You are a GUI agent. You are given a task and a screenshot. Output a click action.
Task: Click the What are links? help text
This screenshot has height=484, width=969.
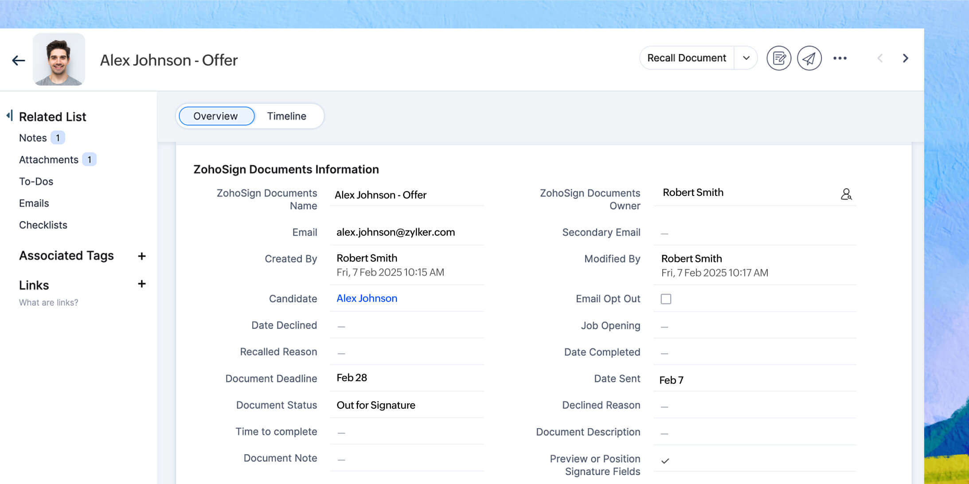(x=48, y=302)
